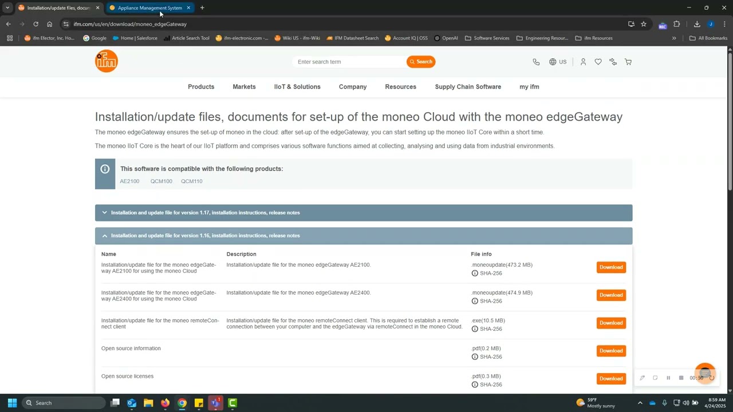Open the Engineering Resources bookmark folder
This screenshot has width=733, height=412.
click(542, 38)
